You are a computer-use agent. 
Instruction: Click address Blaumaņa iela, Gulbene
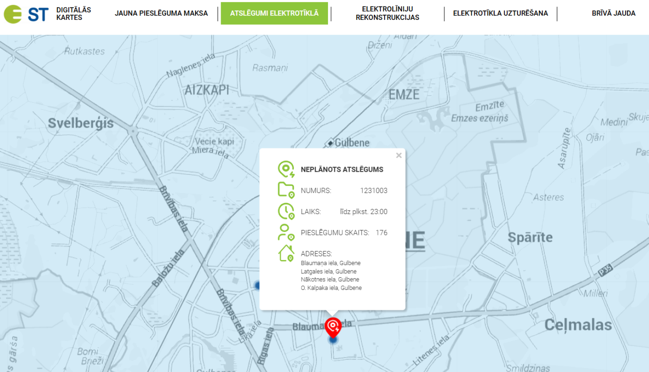tap(331, 263)
